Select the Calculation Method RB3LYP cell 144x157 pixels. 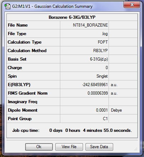point(84,51)
